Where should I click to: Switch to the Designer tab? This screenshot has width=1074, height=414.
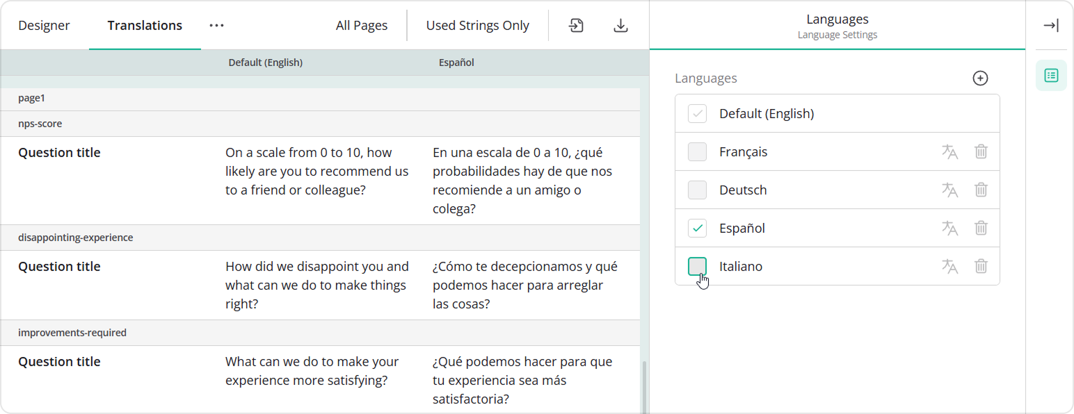(x=44, y=25)
